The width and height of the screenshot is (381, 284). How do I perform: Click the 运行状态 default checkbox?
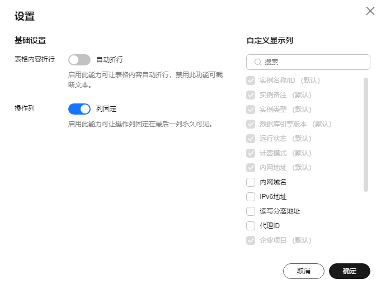point(251,139)
